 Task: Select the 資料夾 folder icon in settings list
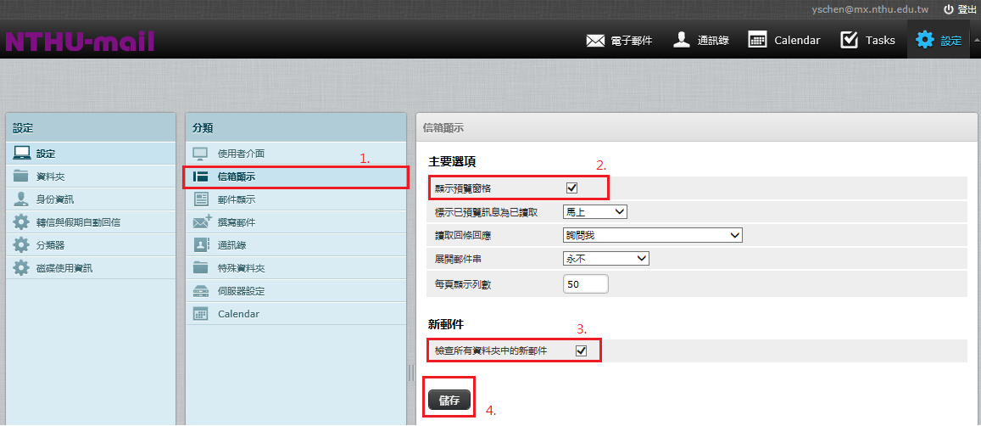point(21,177)
